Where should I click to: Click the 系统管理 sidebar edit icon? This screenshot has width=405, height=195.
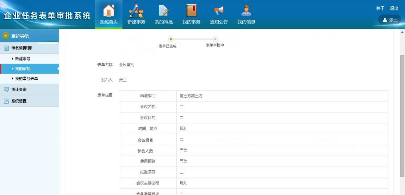(x=6, y=101)
